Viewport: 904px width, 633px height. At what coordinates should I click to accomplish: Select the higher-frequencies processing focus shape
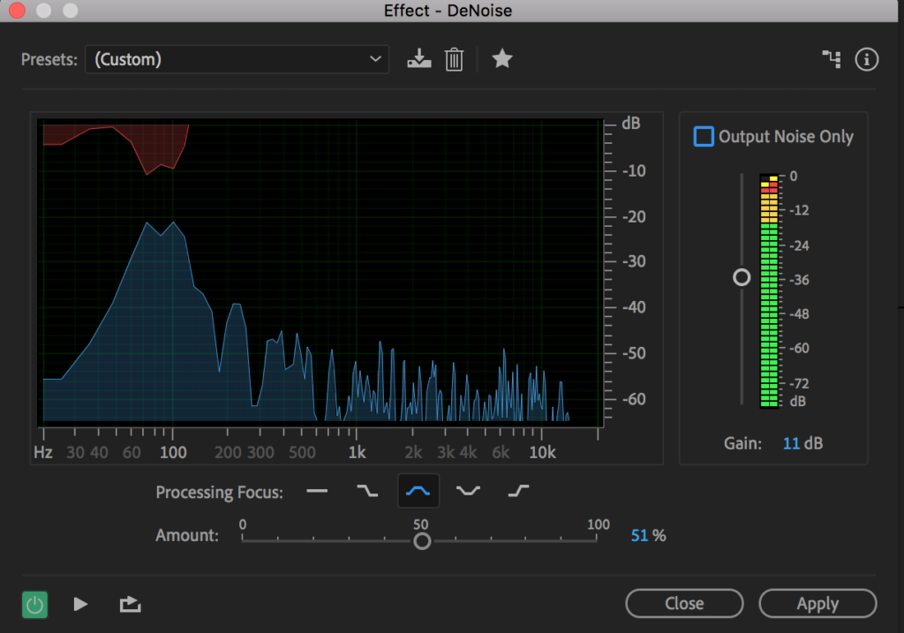[518, 491]
